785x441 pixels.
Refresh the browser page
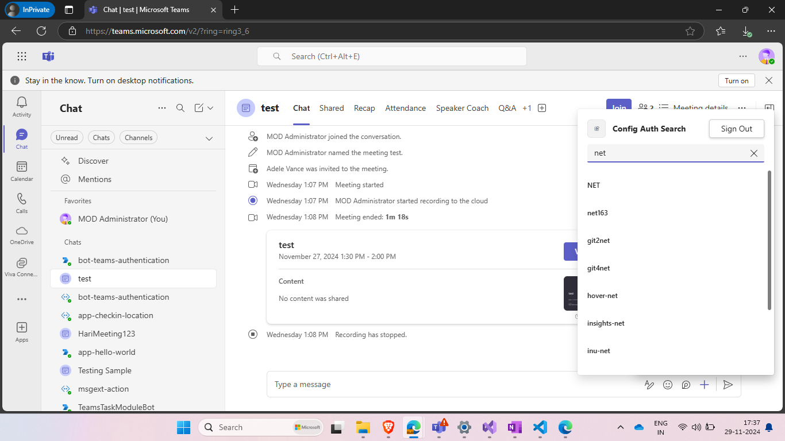point(41,31)
